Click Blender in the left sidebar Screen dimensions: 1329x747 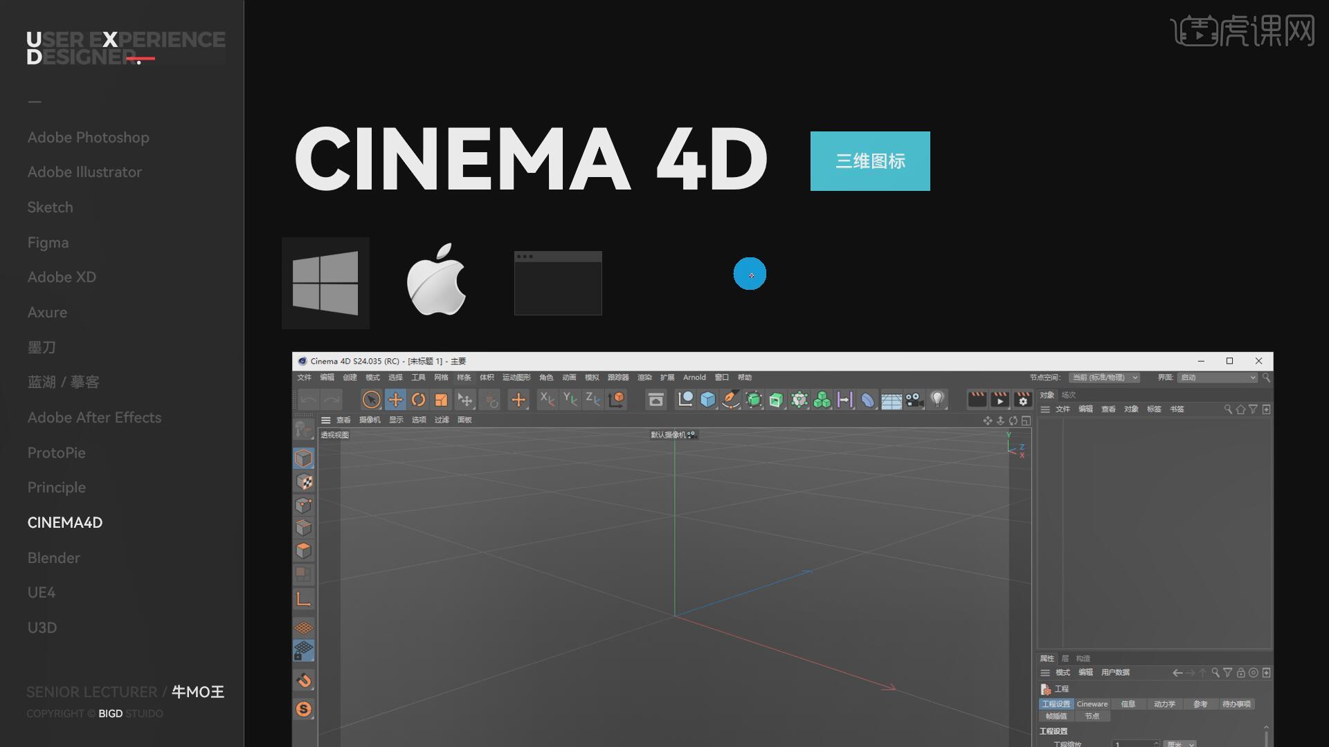[53, 557]
